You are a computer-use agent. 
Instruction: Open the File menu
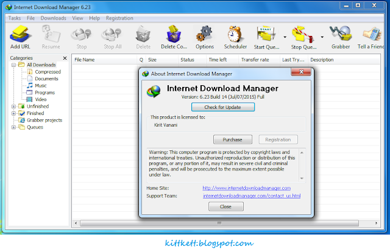(x=31, y=18)
